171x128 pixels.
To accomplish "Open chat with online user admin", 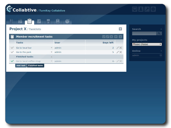I will tap(161, 55).
